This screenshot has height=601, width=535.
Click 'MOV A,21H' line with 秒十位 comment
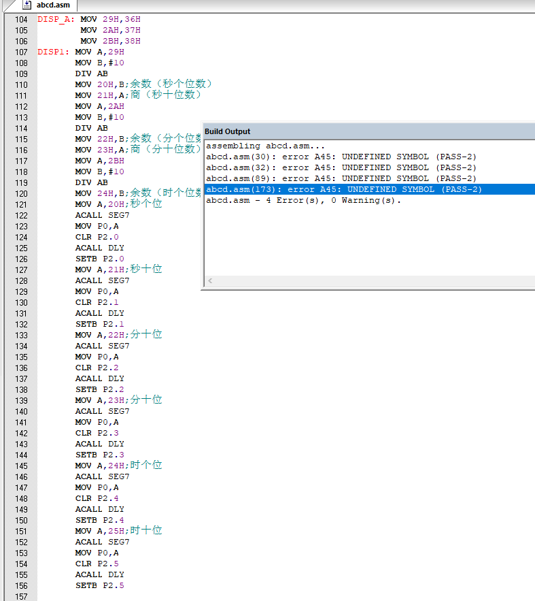(119, 270)
